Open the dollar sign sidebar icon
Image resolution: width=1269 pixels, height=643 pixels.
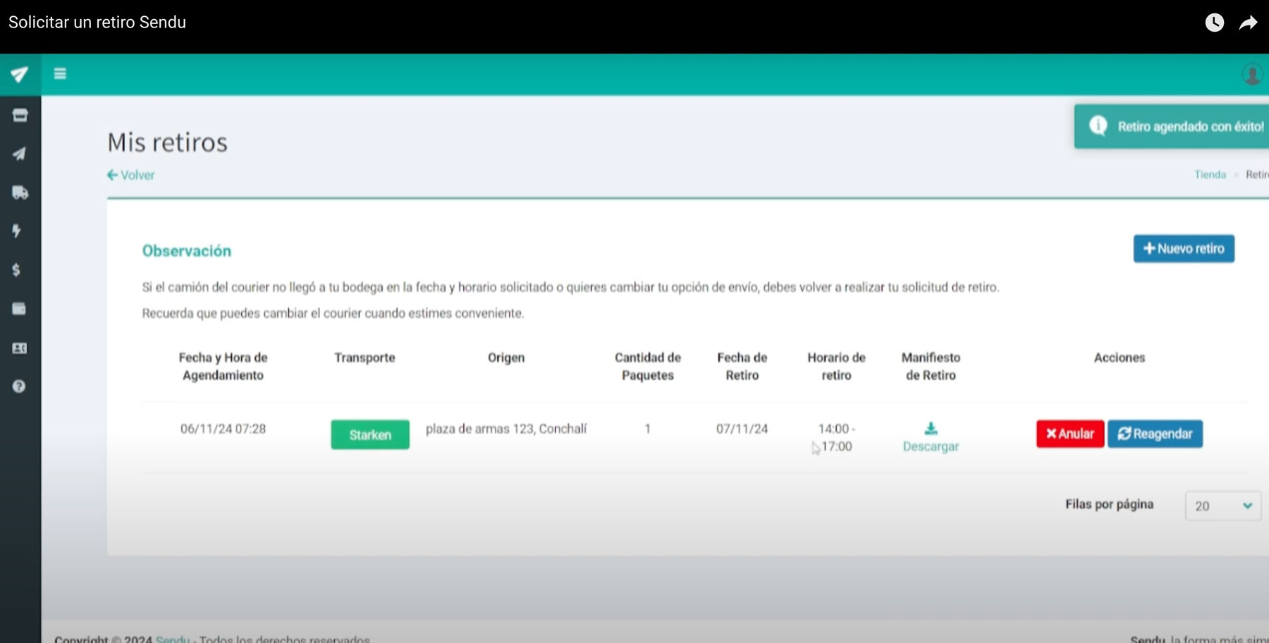(x=16, y=270)
